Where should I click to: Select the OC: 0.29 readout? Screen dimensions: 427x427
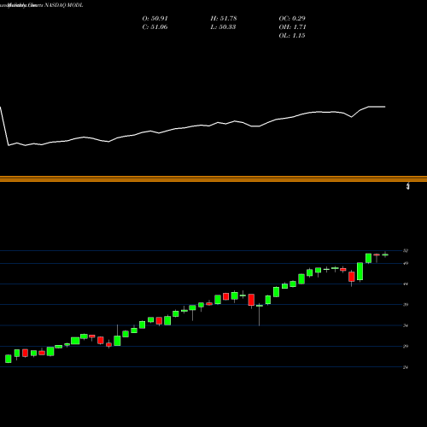click(x=292, y=19)
